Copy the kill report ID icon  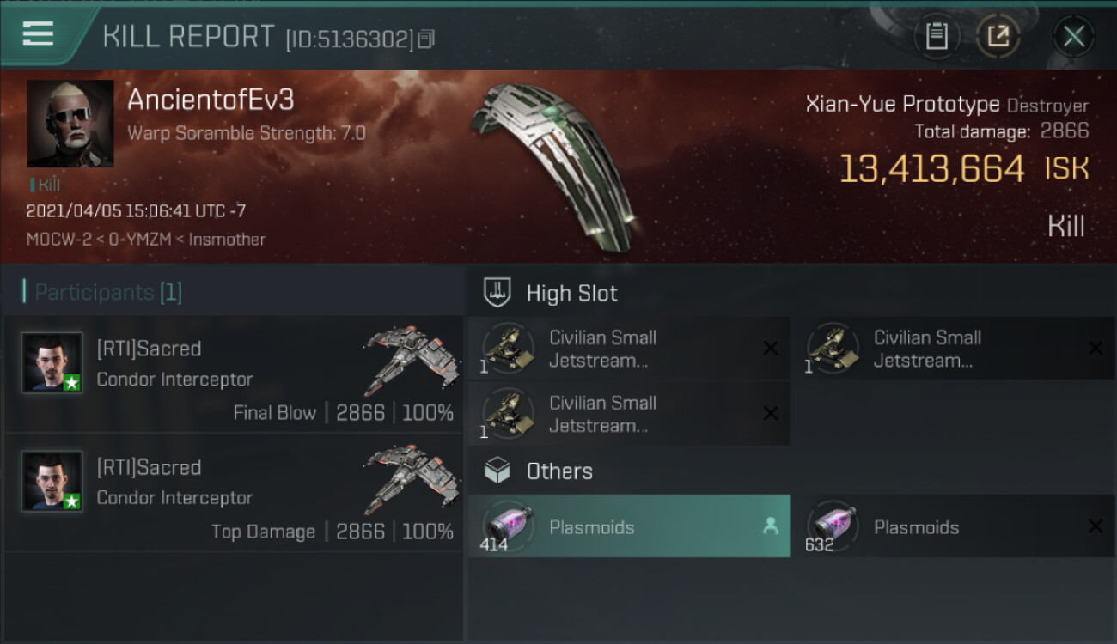(427, 39)
